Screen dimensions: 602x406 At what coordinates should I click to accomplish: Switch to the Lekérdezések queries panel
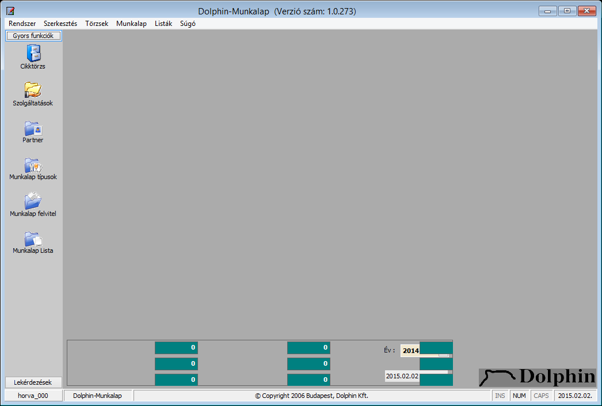(33, 382)
